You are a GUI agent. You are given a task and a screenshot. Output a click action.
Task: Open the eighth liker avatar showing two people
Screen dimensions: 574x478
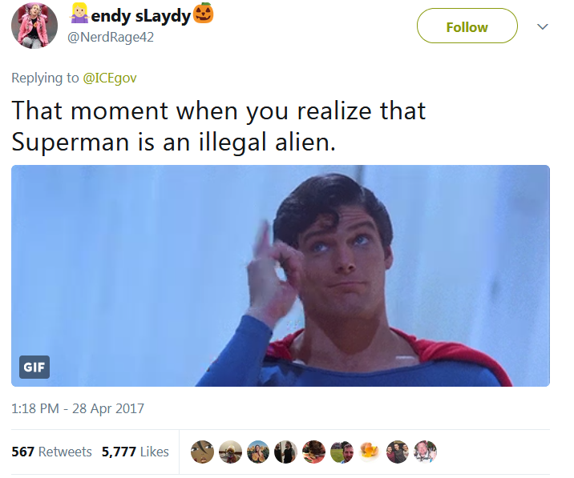point(398,452)
